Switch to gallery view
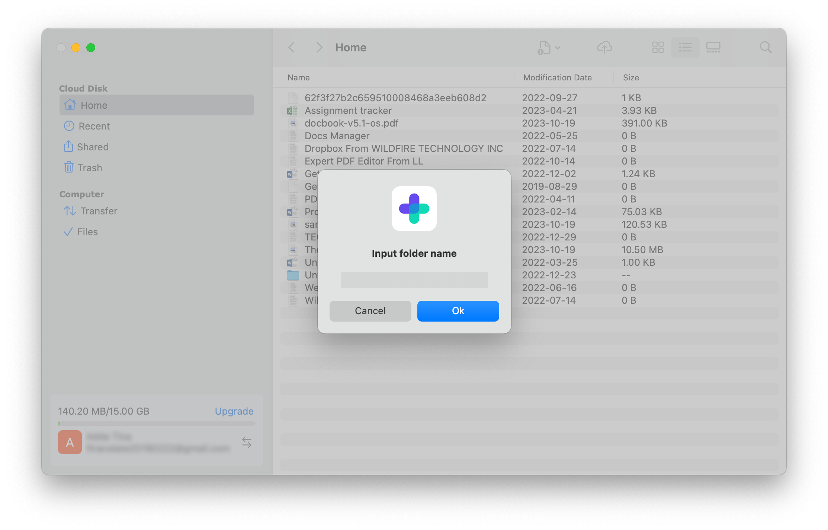 pyautogui.click(x=713, y=47)
